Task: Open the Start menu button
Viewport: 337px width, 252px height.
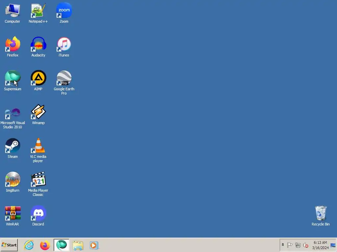Action: tap(9, 245)
